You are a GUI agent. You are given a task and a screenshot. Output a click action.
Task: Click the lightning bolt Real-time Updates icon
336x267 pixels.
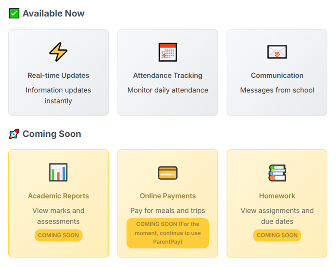[x=58, y=52]
